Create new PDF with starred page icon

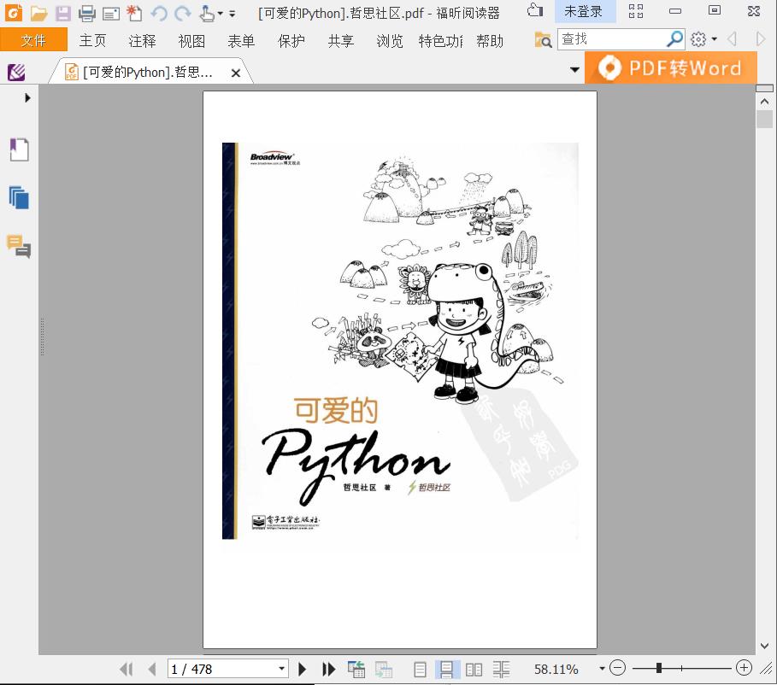click(x=134, y=13)
